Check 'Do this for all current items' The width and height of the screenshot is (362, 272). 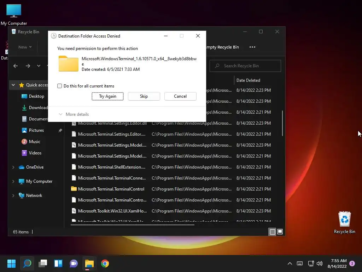pyautogui.click(x=59, y=86)
